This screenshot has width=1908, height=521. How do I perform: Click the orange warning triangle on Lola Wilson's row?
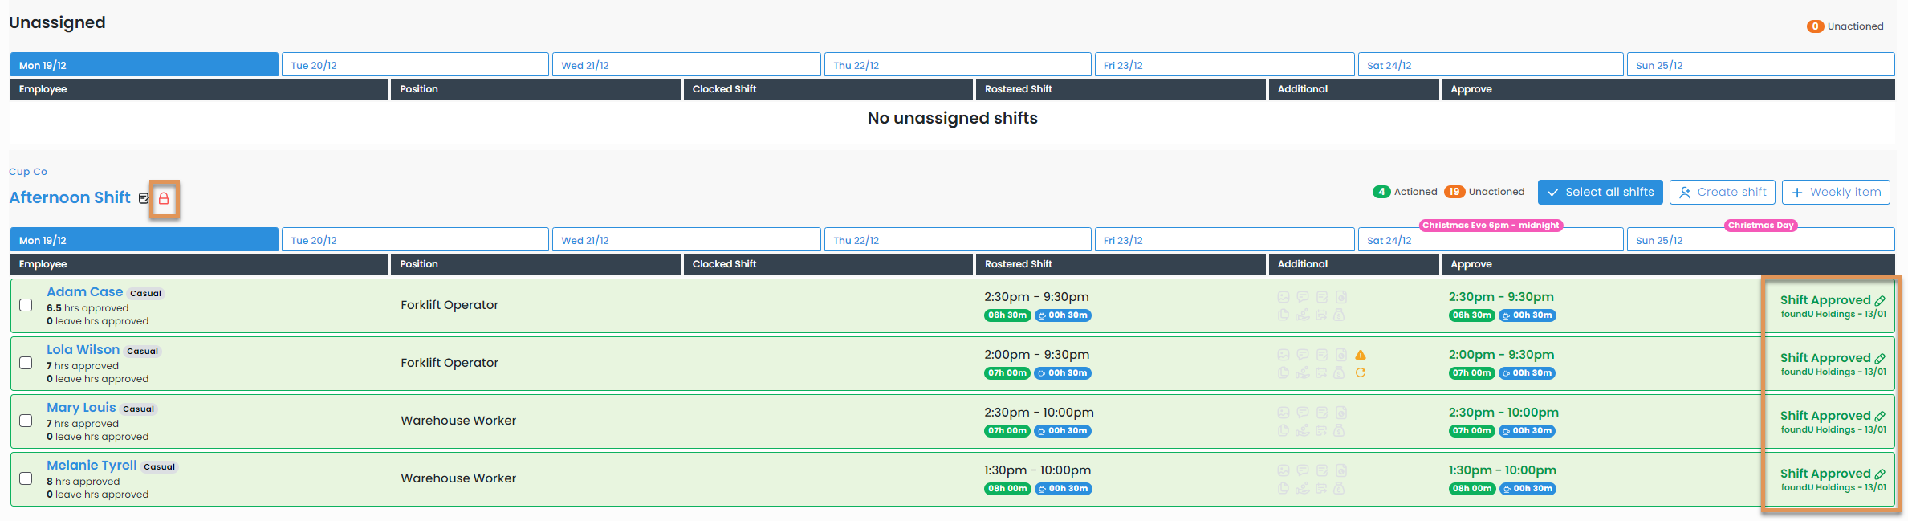[1361, 355]
